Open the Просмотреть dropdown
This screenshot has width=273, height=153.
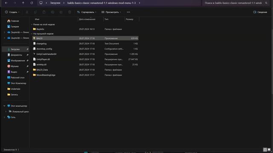[x=111, y=12]
